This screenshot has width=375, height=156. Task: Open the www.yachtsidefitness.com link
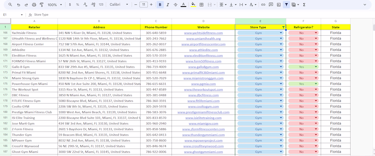(203, 33)
